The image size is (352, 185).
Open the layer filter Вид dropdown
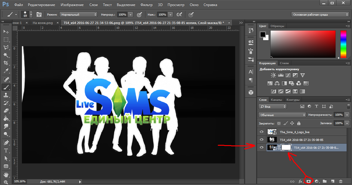(272, 106)
